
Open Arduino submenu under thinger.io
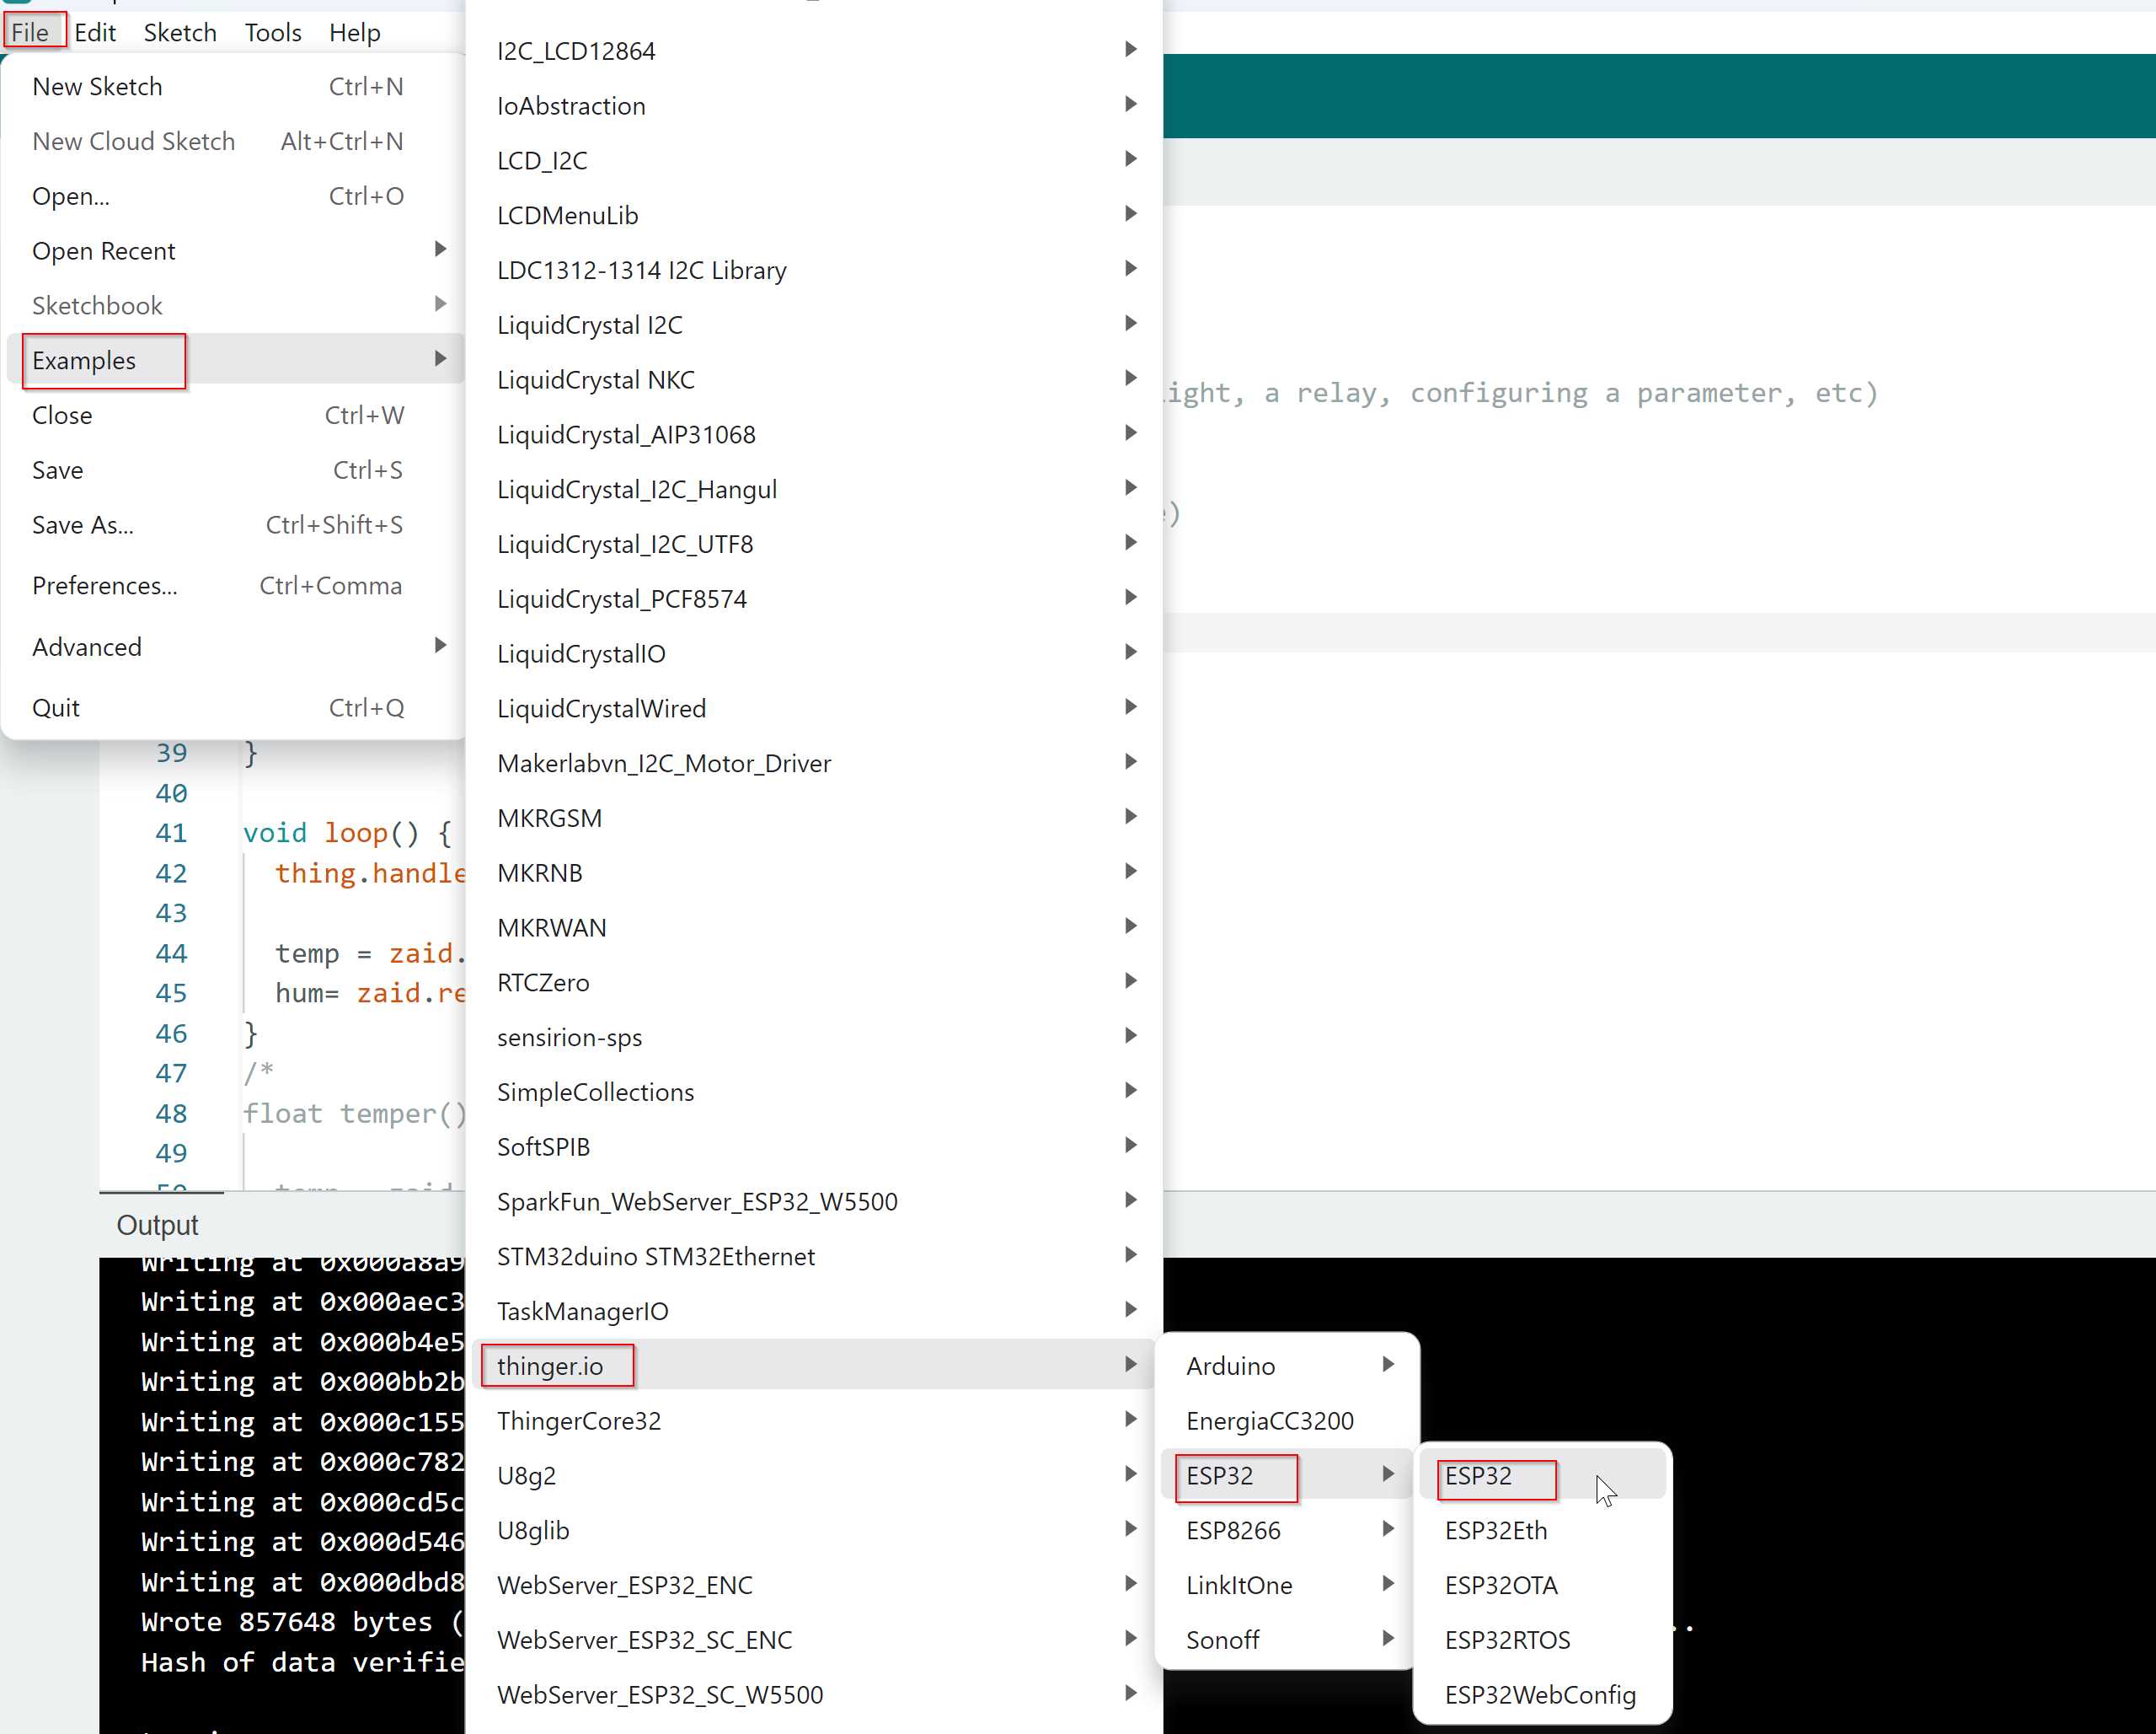point(1287,1366)
